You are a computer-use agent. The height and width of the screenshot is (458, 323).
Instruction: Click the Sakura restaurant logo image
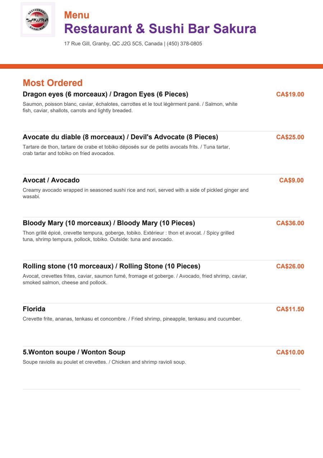click(x=38, y=20)
